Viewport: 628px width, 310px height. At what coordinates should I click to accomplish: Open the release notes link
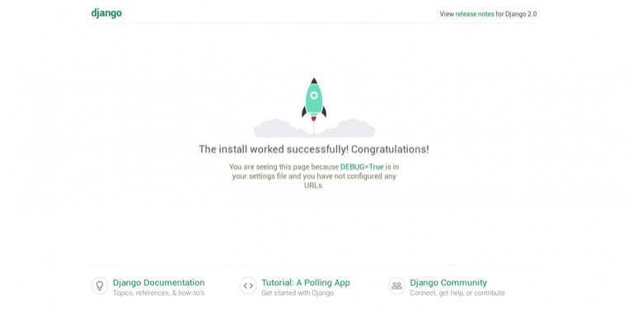pyautogui.click(x=475, y=14)
